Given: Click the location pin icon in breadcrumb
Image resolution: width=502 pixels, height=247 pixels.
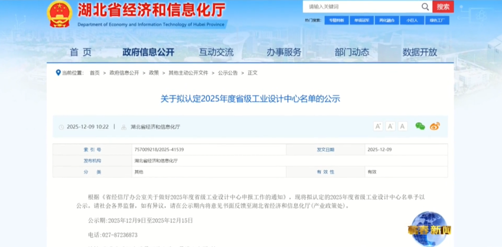Looking at the screenshot, I should [x=58, y=73].
